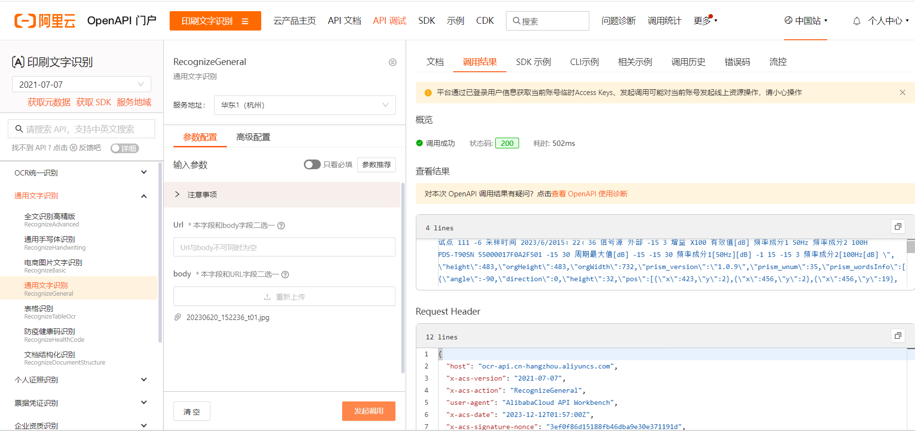
Task: Click the search magnifier in top bar
Action: point(517,21)
